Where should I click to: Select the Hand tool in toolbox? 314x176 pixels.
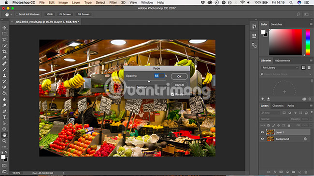(x=4, y=135)
